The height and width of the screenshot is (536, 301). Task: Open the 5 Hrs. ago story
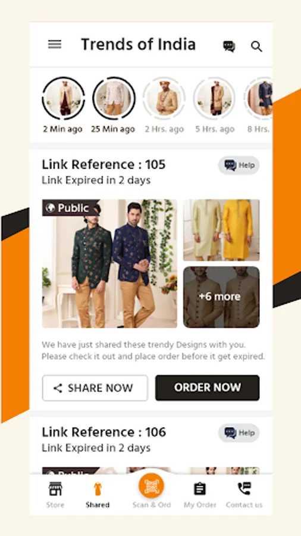pyautogui.click(x=215, y=98)
